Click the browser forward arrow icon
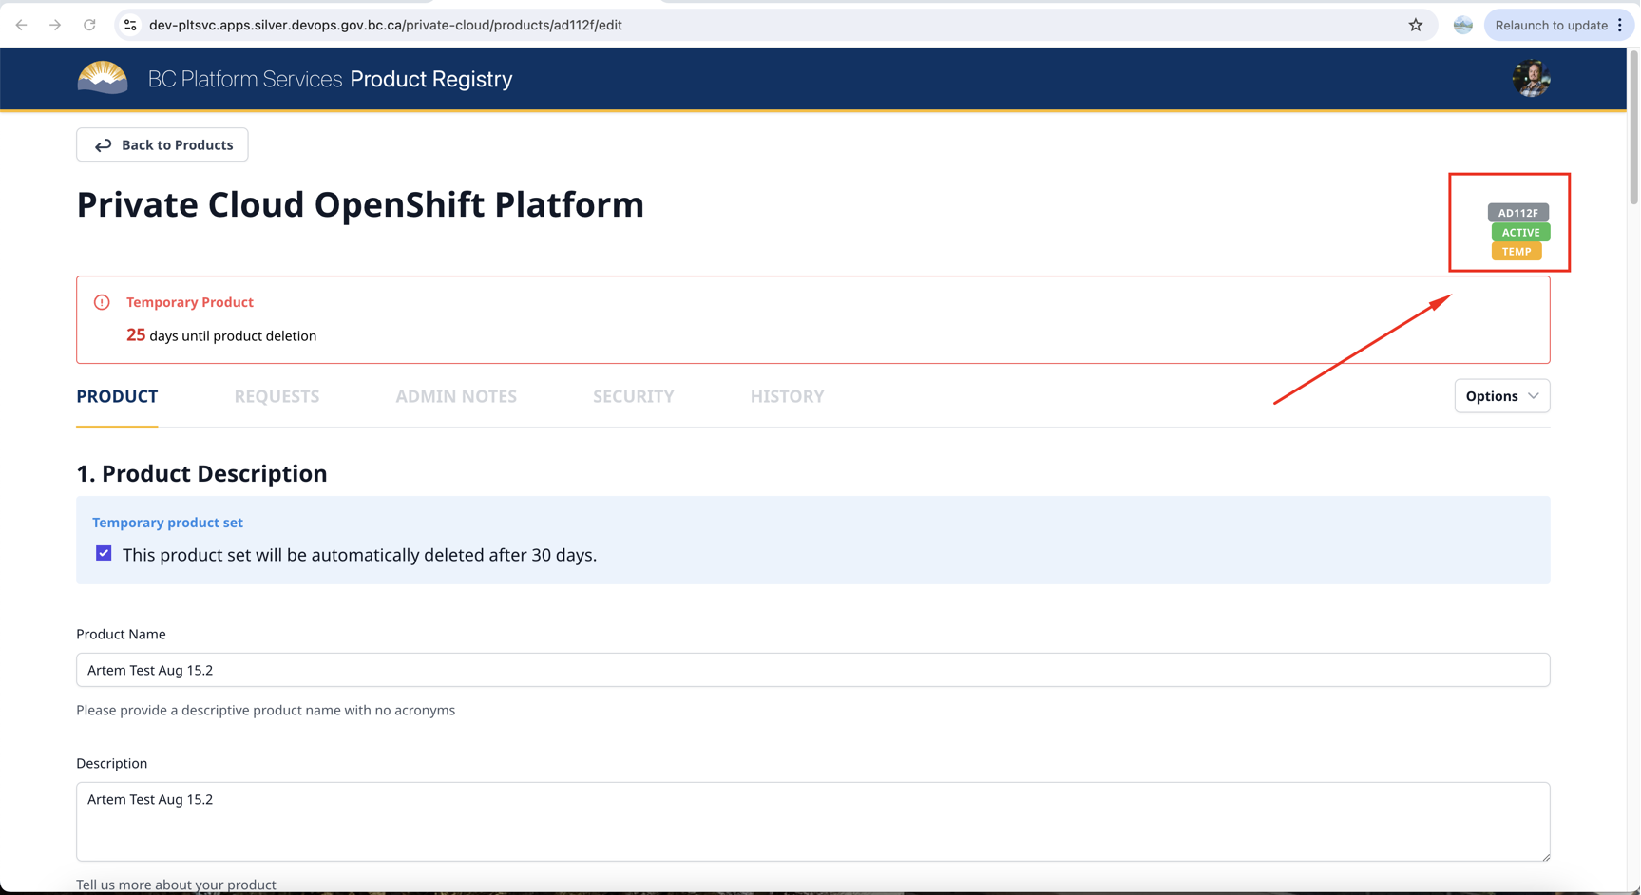This screenshot has width=1641, height=895. click(55, 25)
